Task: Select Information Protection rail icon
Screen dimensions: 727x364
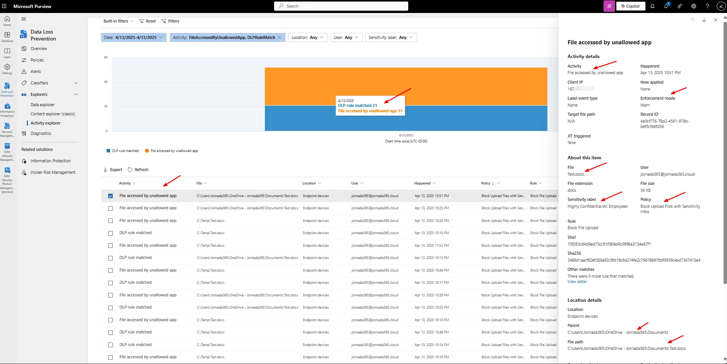Action: 7,110
